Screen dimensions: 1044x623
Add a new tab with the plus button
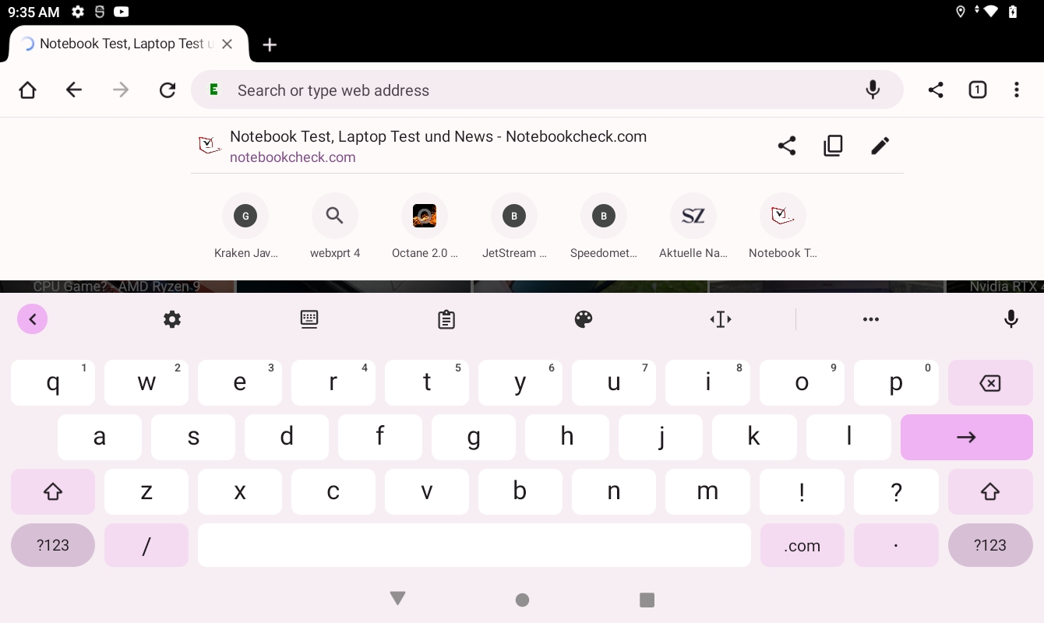point(270,44)
